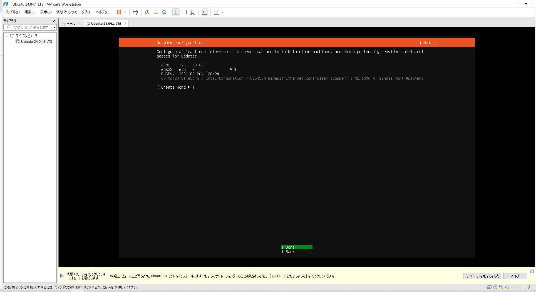Select マイ コンピュータ in the library tree
The width and height of the screenshot is (536, 292).
point(26,36)
